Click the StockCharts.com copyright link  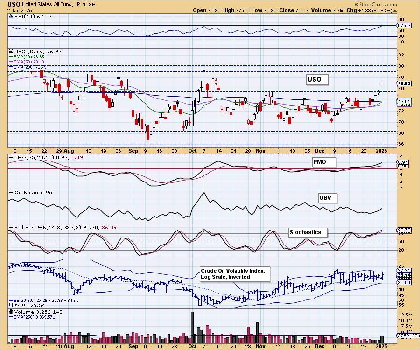(x=376, y=4)
